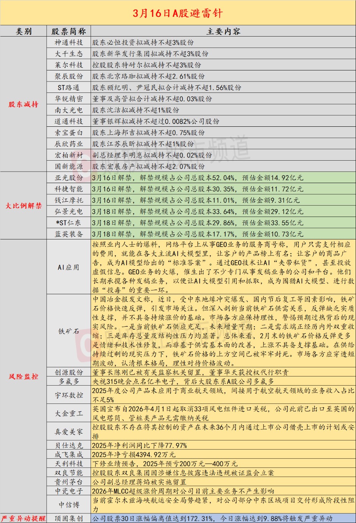Click stock name '弘景光电'

(68, 211)
